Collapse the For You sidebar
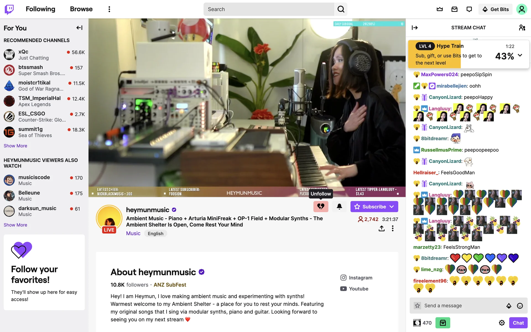Image resolution: width=531 pixels, height=332 pixels. click(79, 28)
